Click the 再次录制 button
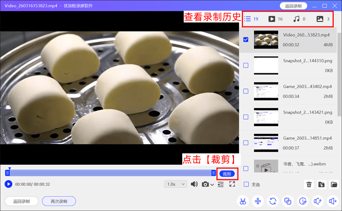 59,201
